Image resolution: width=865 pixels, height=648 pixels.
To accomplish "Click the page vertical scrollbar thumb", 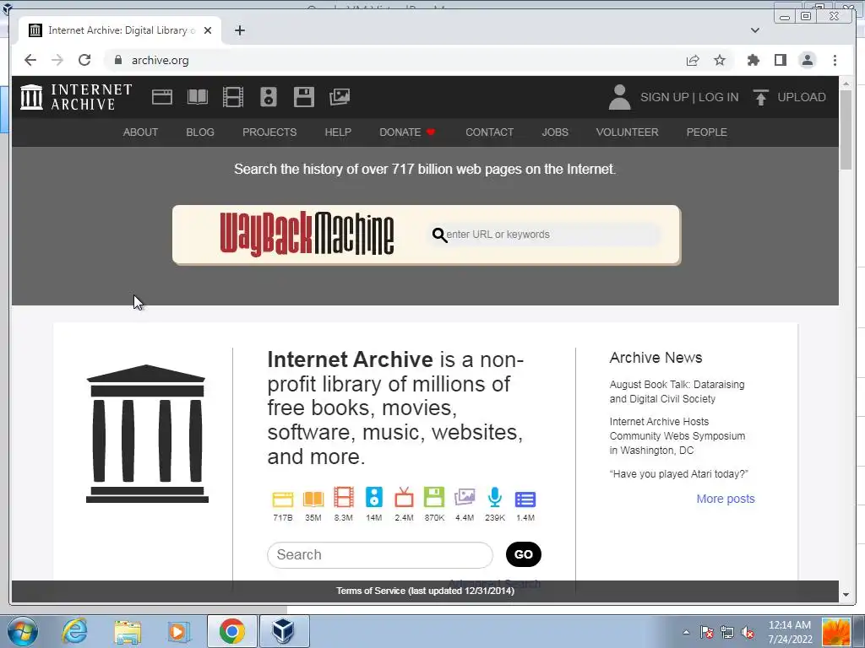I will point(846,130).
